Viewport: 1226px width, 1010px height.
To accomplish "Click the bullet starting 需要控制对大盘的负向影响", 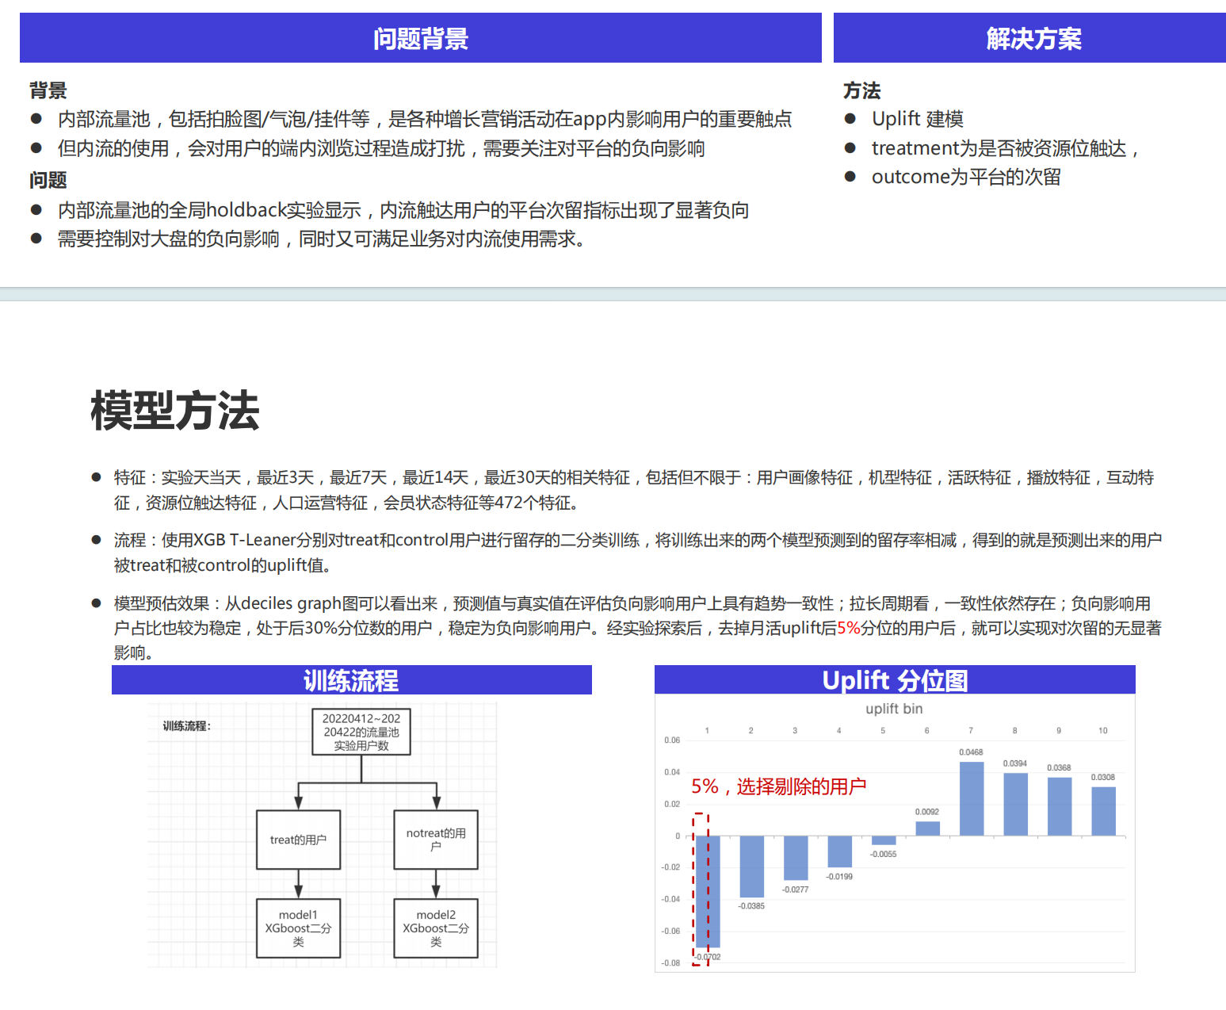I will click(321, 239).
